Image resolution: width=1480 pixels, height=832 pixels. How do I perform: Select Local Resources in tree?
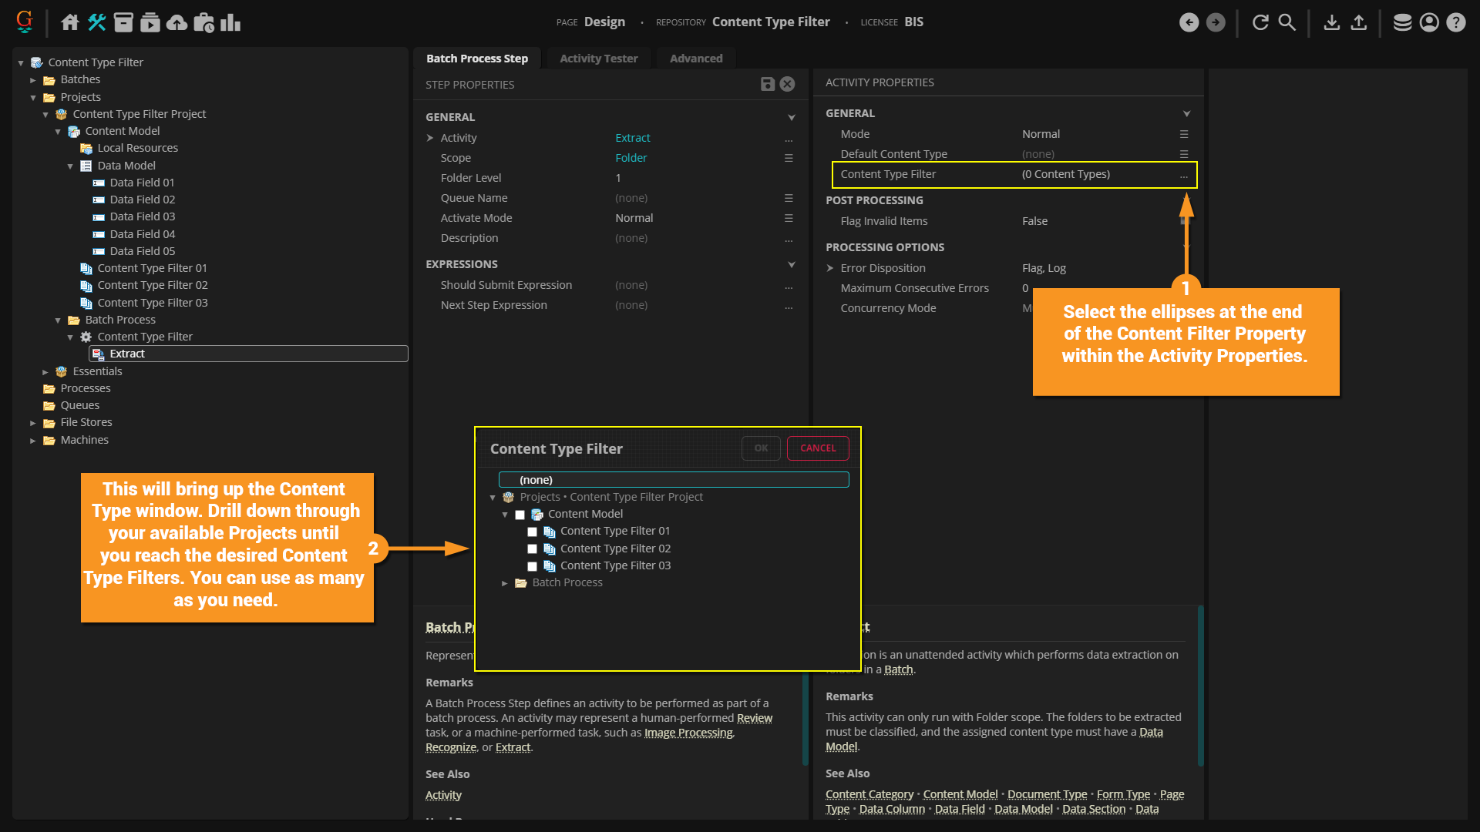point(137,148)
